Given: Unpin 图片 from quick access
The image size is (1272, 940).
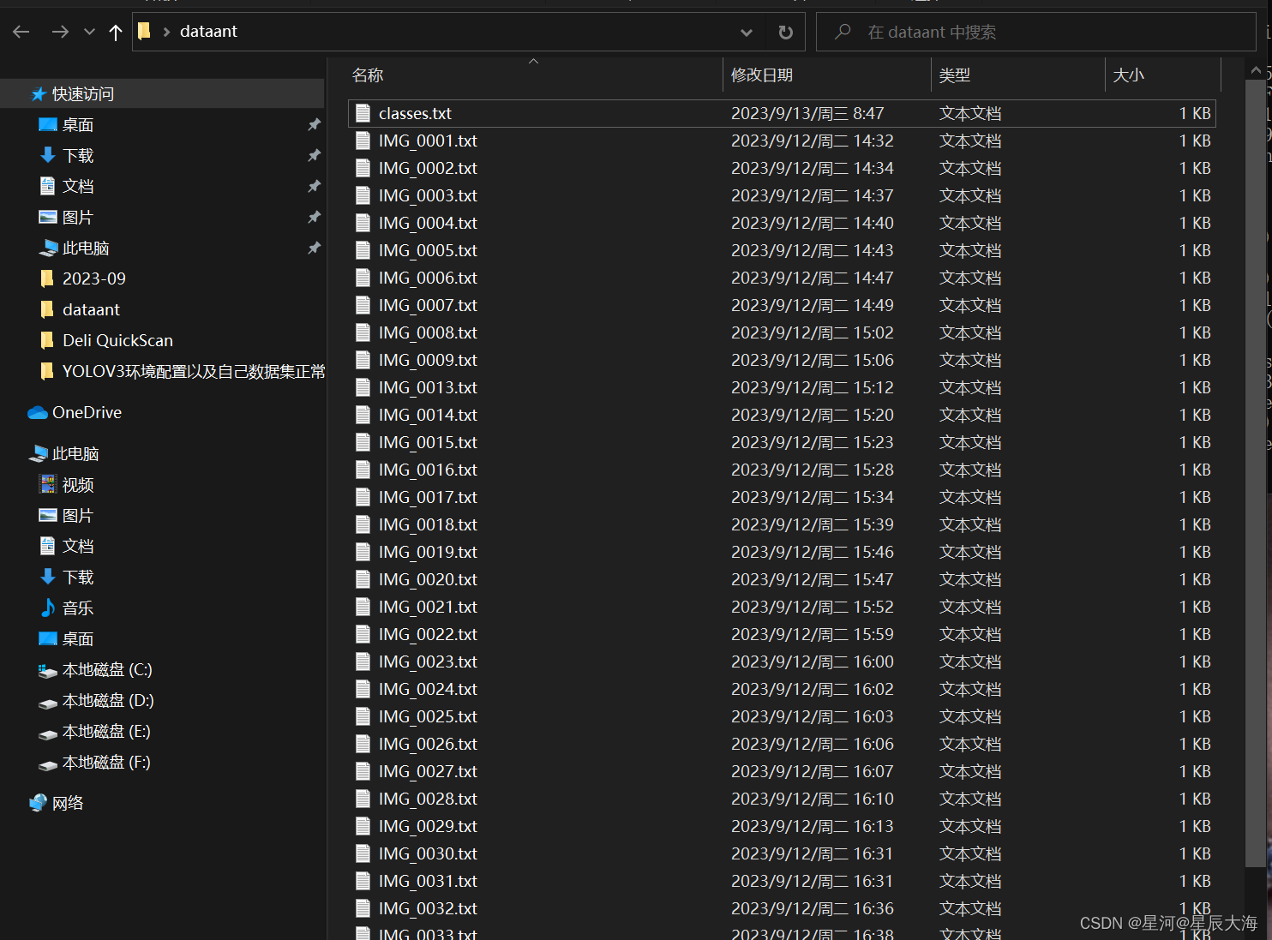Looking at the screenshot, I should click(314, 217).
